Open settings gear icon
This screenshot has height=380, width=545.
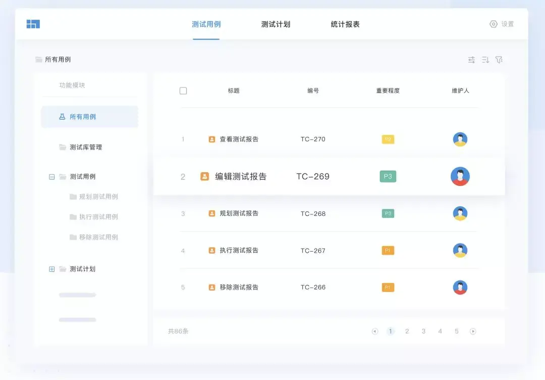tap(493, 24)
